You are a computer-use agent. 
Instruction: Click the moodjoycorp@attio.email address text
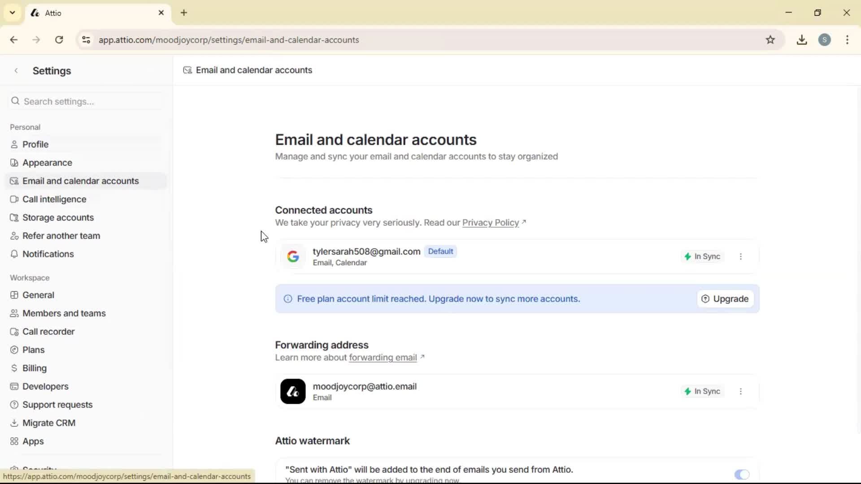pos(365,386)
